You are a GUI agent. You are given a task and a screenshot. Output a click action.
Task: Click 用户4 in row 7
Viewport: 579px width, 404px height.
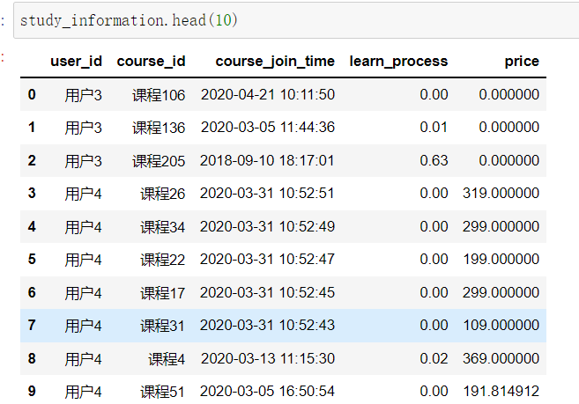(x=83, y=326)
